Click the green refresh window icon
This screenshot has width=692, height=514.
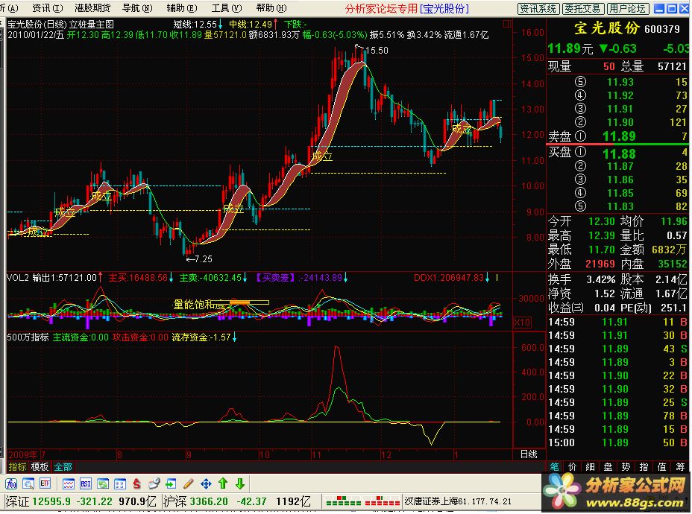pyautogui.click(x=103, y=485)
